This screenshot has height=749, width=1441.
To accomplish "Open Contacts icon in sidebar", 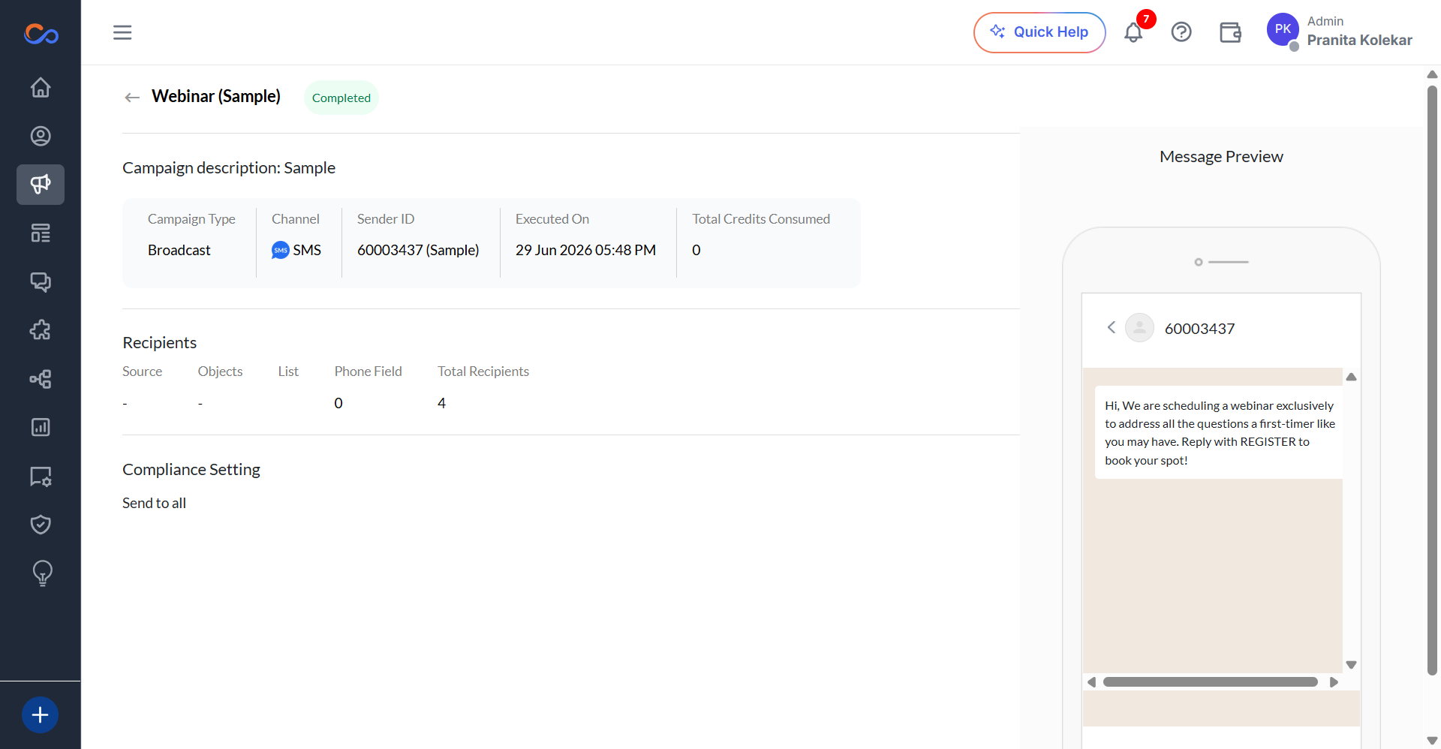I will [41, 136].
